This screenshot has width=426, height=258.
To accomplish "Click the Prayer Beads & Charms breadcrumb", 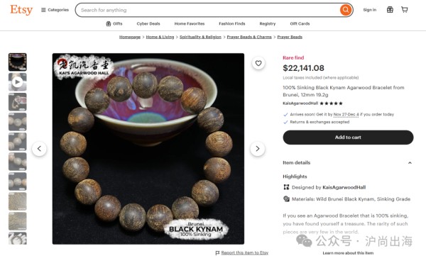I will click(249, 37).
